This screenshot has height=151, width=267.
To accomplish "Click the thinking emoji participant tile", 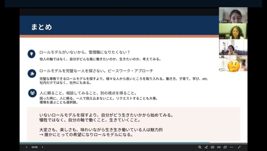I will click(x=233, y=63).
